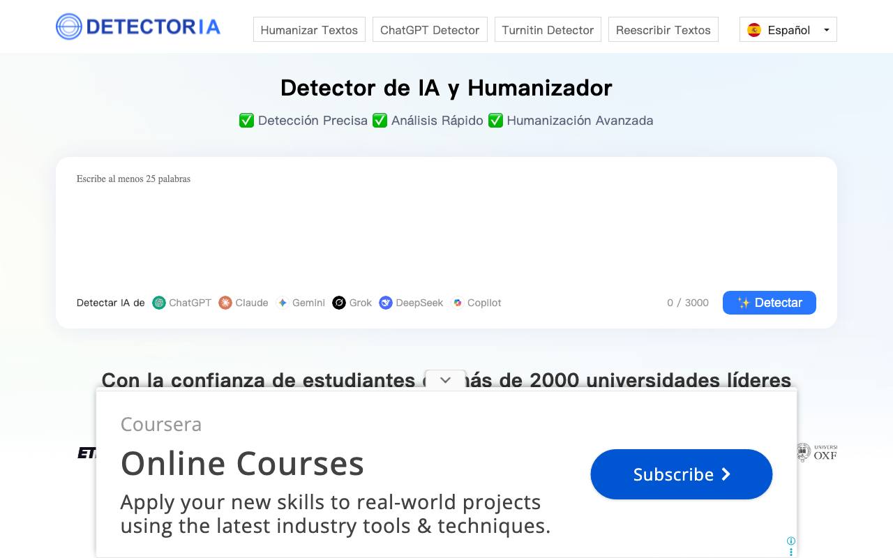Click the Gemini logo icon
Viewport: 893px width, 558px height.
point(283,303)
